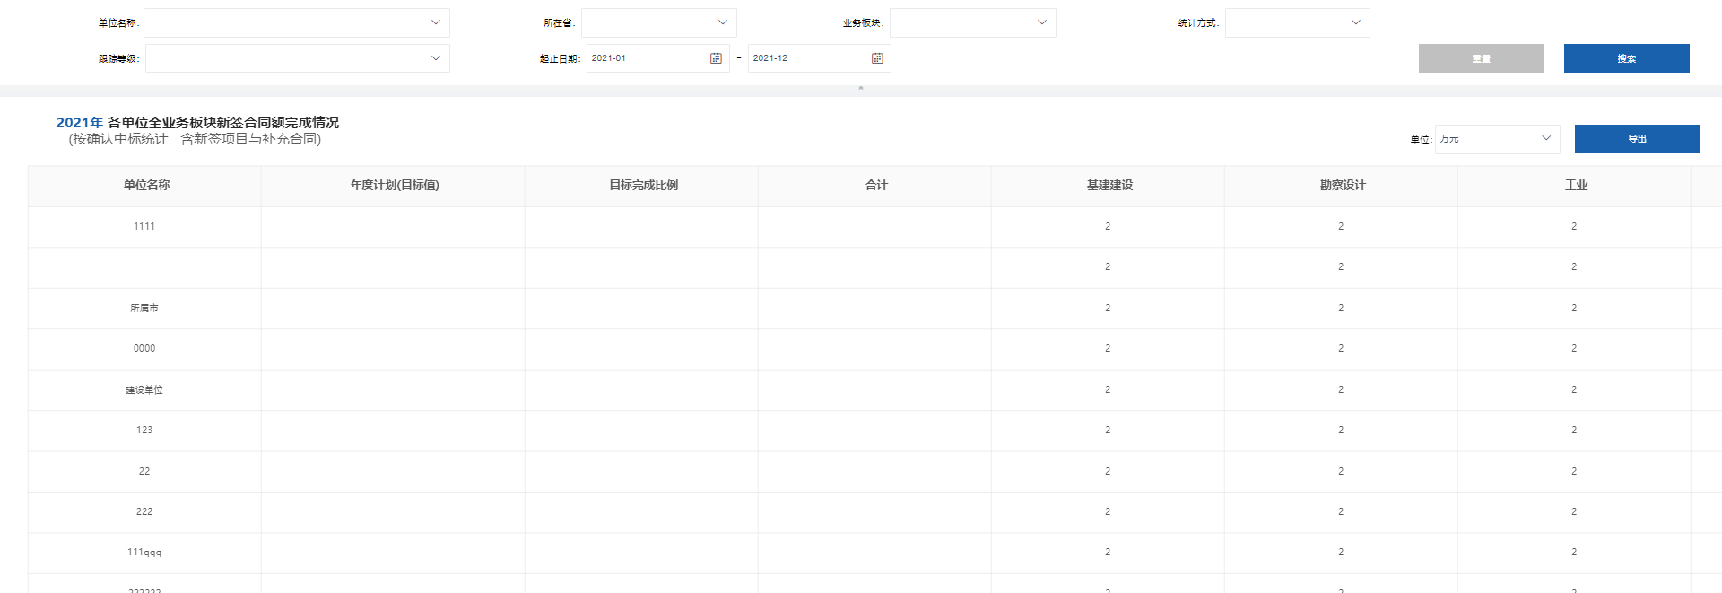Open the 业务板块 filter dropdown

pos(973,22)
